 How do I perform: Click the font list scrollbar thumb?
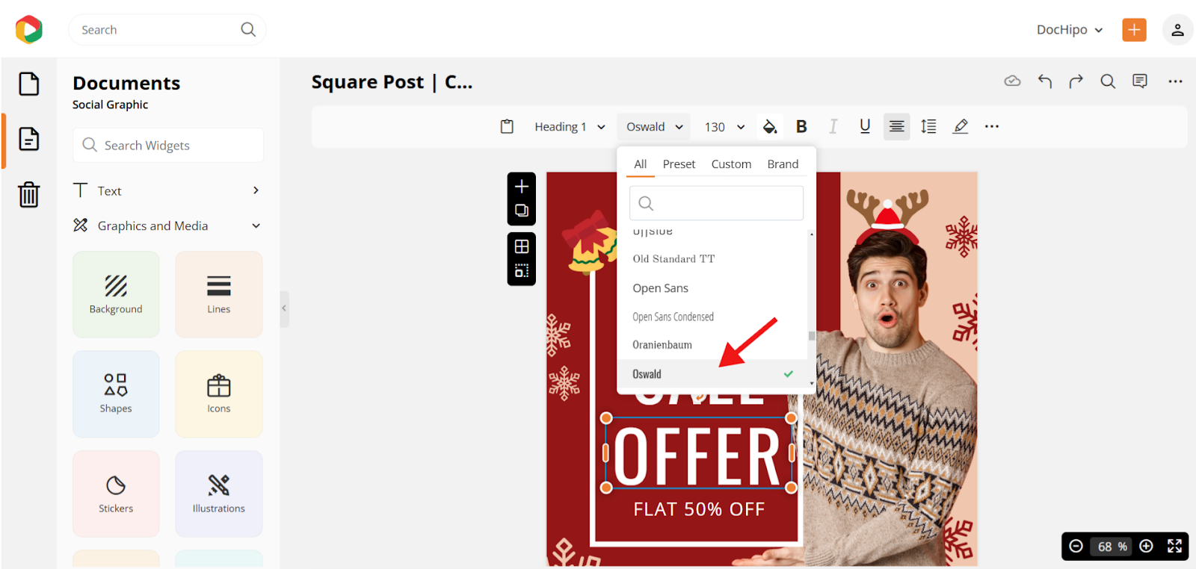pos(812,336)
